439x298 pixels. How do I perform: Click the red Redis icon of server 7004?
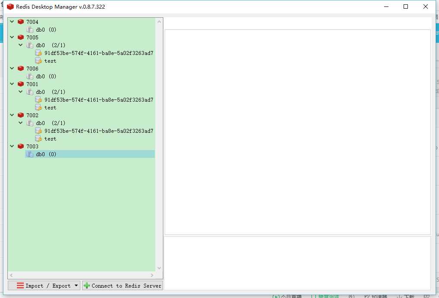[x=21, y=22]
